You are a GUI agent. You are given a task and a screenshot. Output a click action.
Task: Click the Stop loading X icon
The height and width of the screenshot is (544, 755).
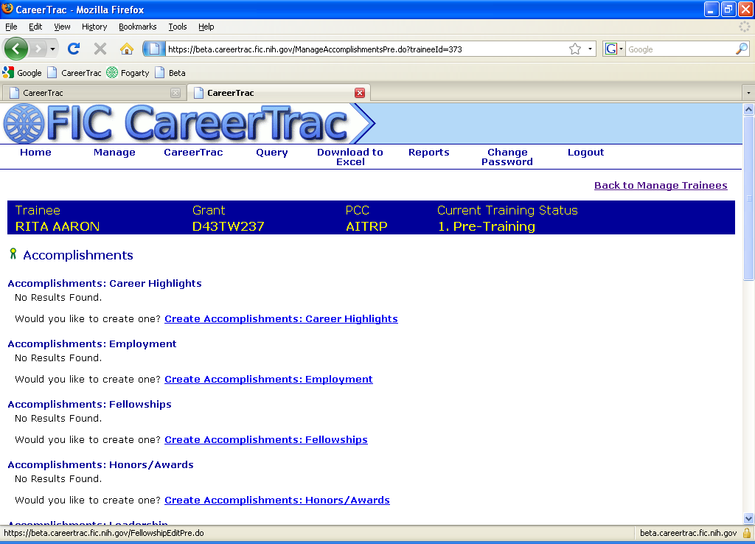[100, 49]
